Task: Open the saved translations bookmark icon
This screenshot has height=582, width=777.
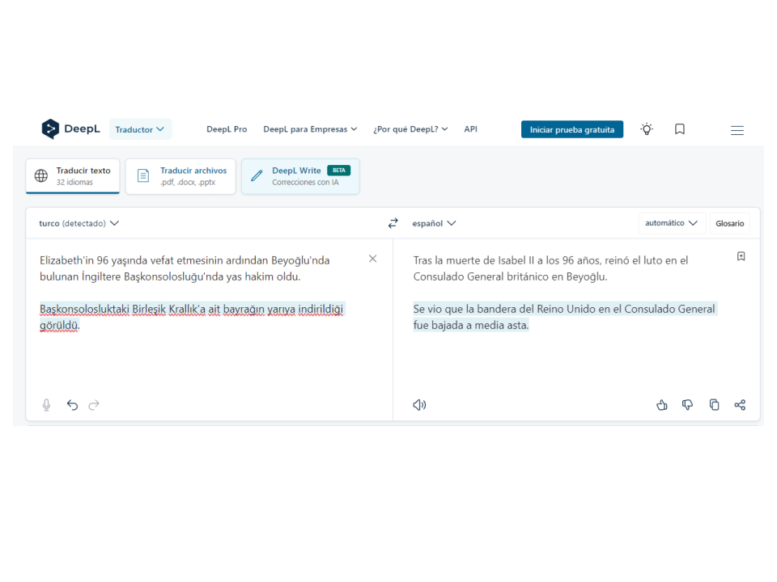Action: point(680,129)
